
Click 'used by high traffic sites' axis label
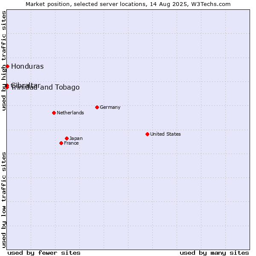click(3, 61)
